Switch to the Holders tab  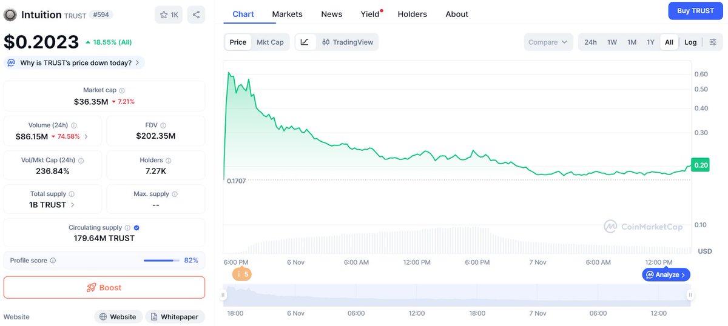[412, 14]
